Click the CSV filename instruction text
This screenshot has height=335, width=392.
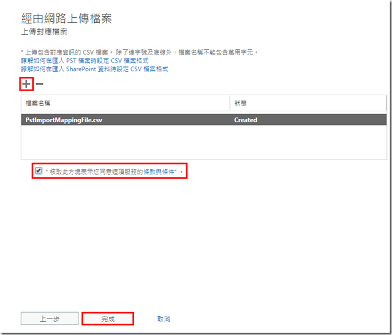(x=143, y=52)
